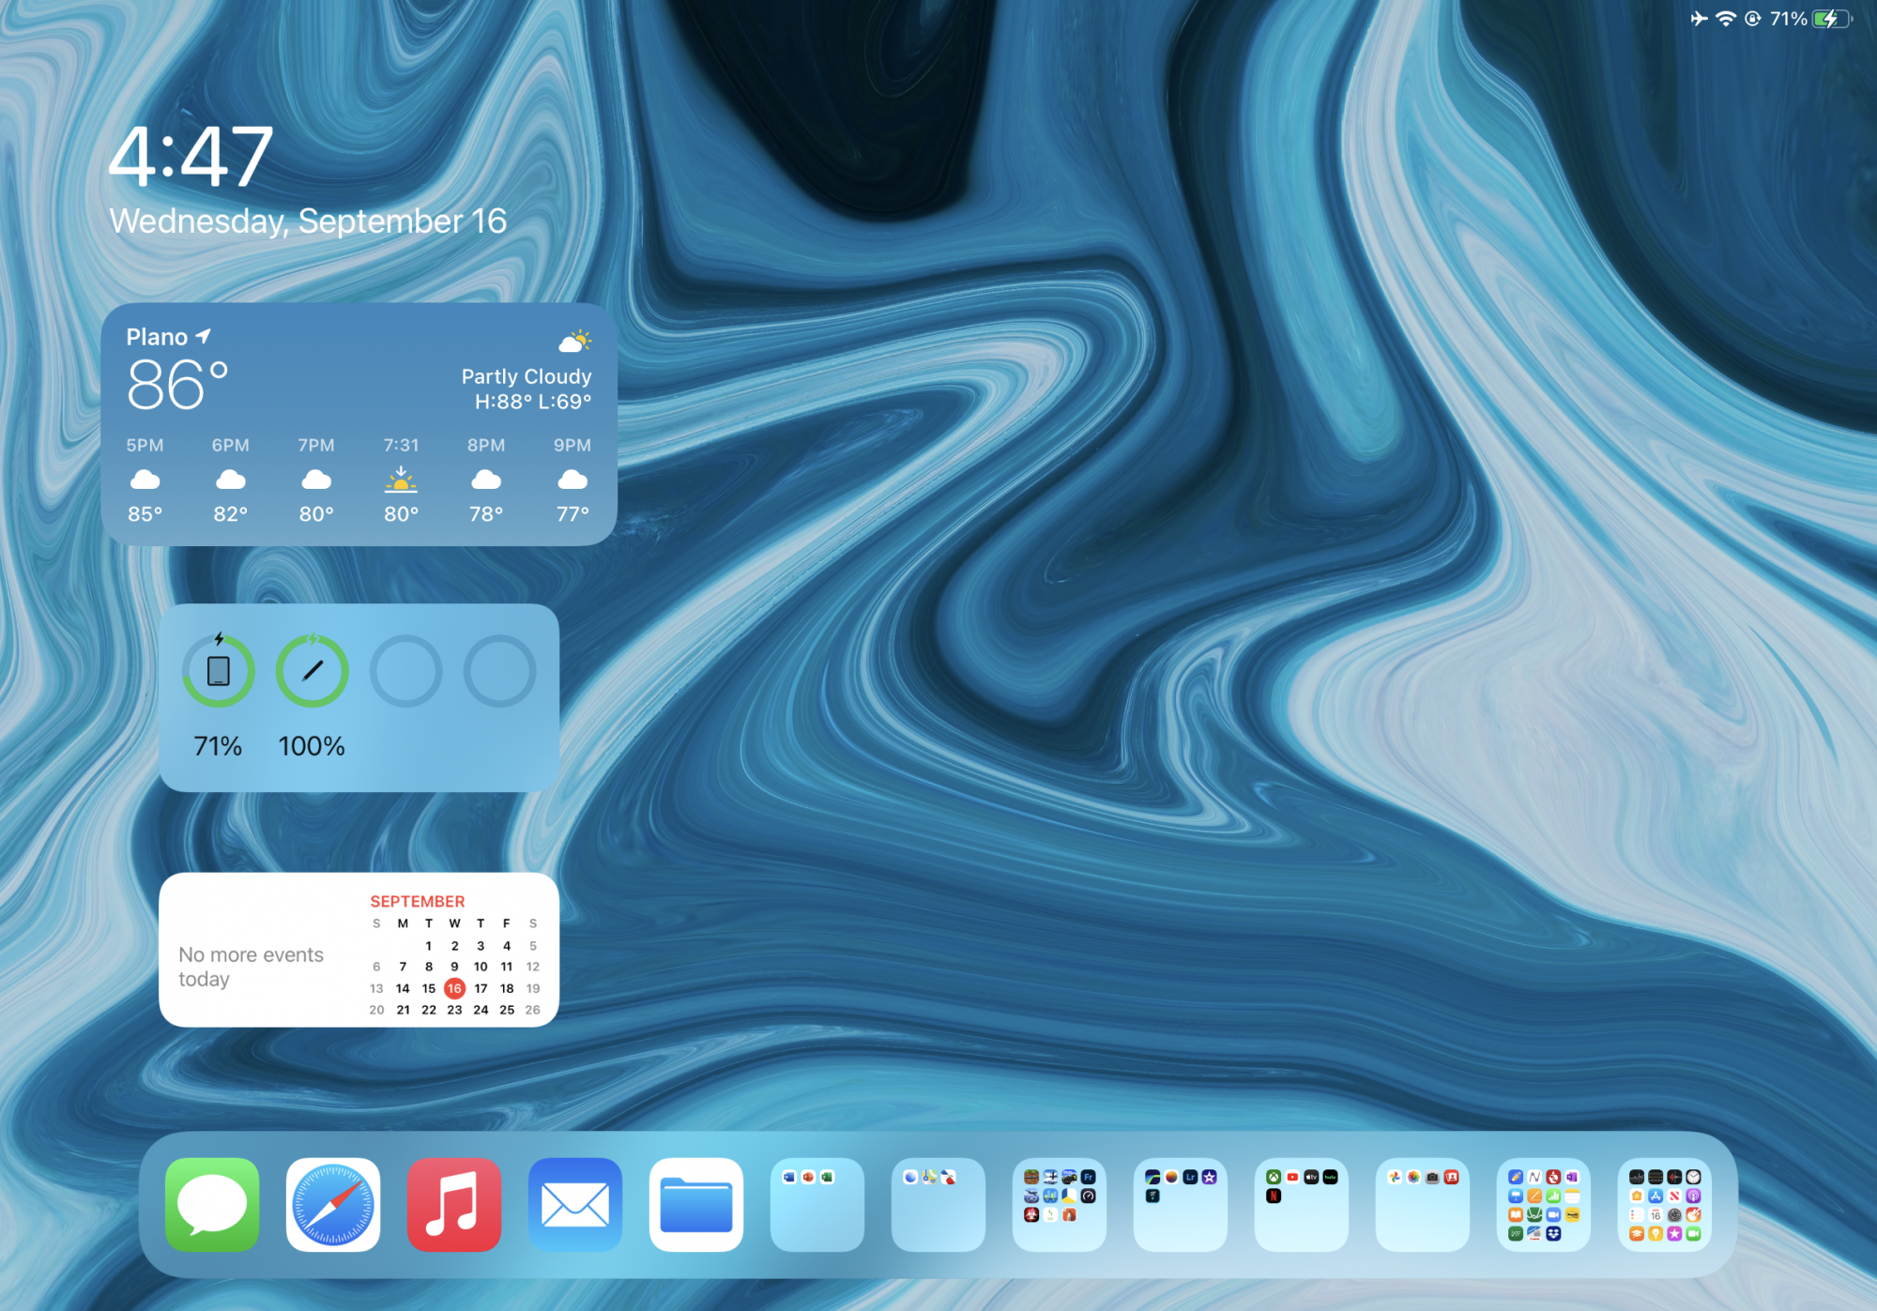The width and height of the screenshot is (1877, 1311).
Task: Tap the 7:31 sunset forecast entry
Action: pyautogui.click(x=401, y=480)
